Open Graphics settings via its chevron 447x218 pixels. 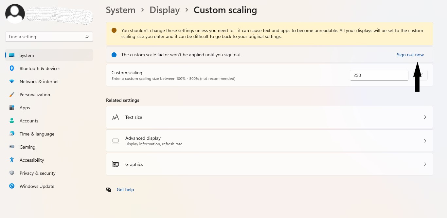[x=425, y=164]
